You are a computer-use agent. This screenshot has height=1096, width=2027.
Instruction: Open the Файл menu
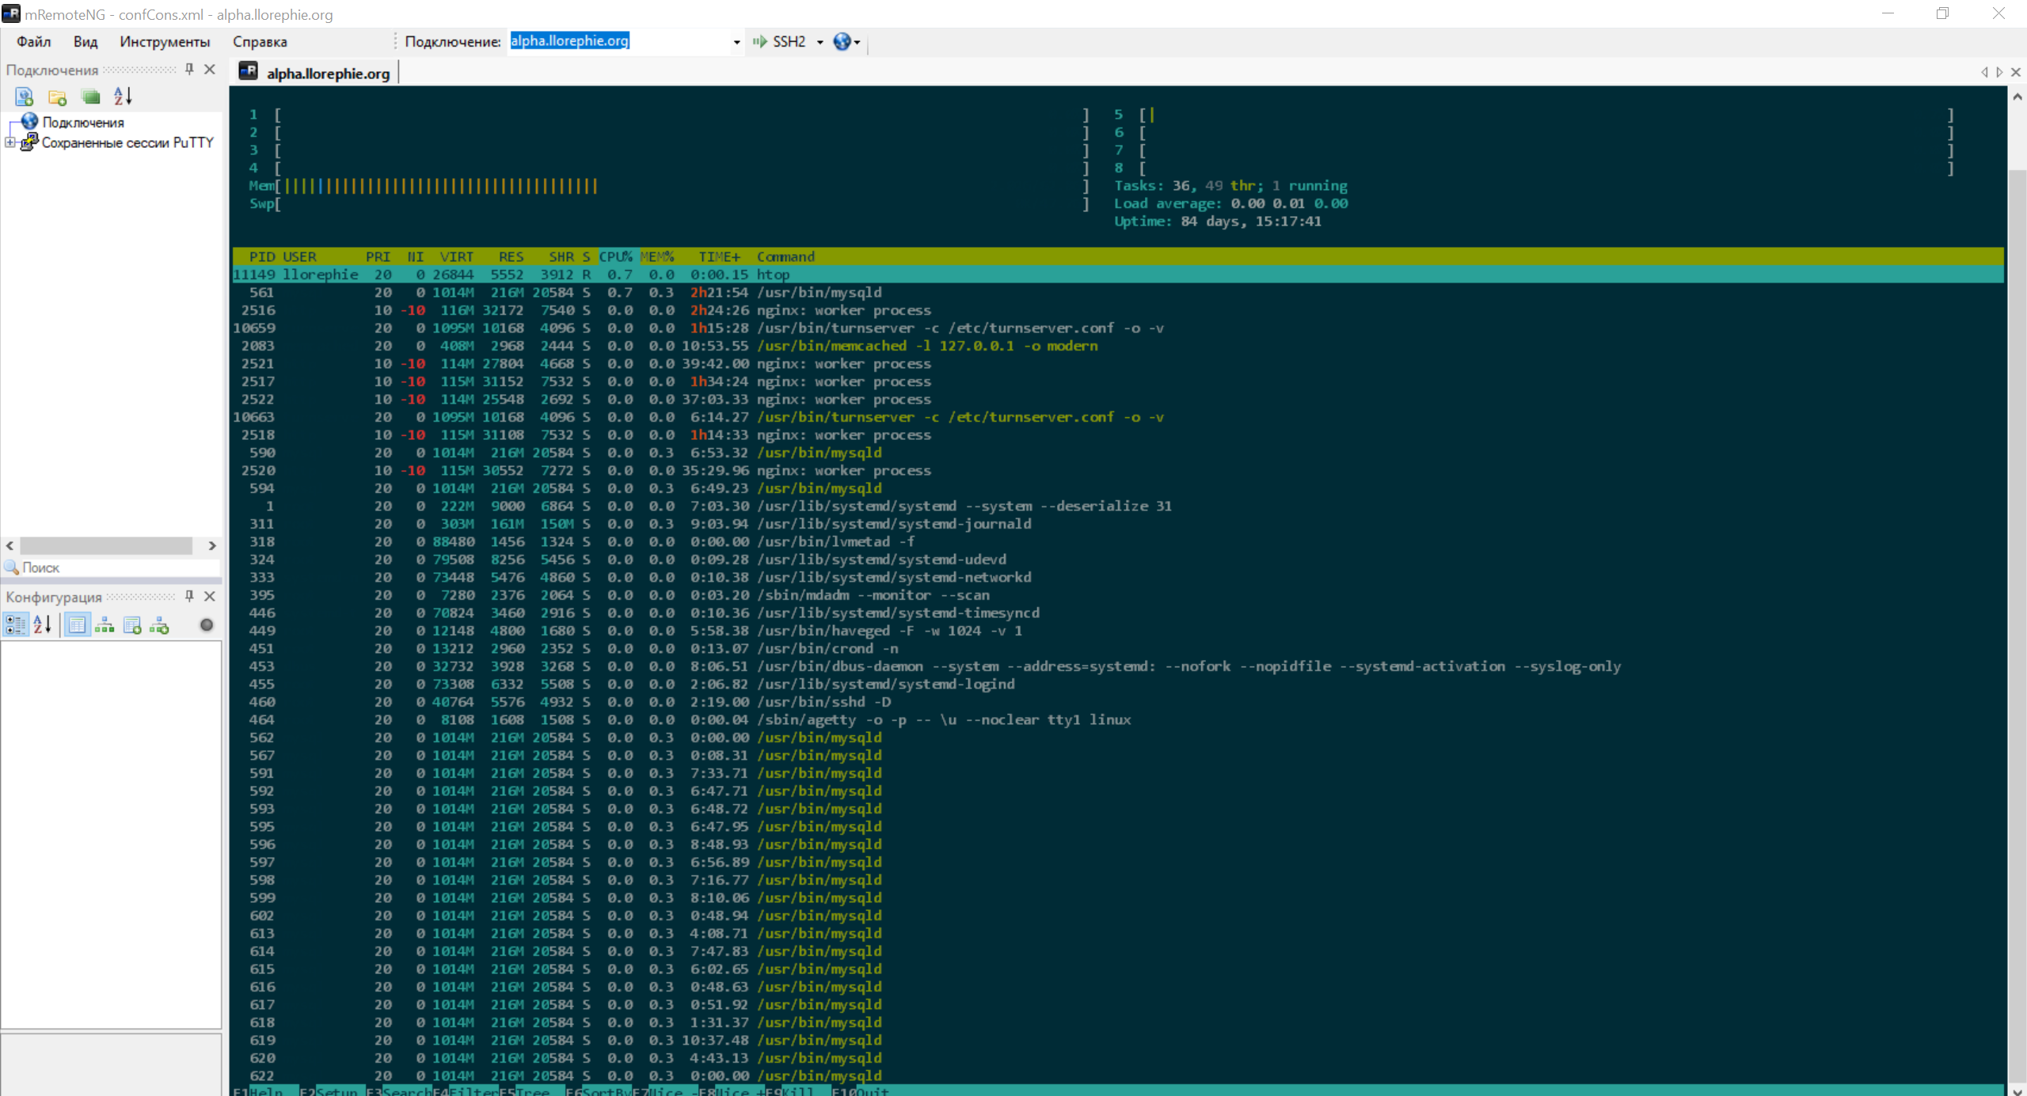33,42
